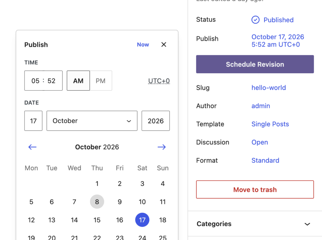This screenshot has width=322, height=240.
Task: Click the October 2026 calendar heading
Action: tap(97, 147)
